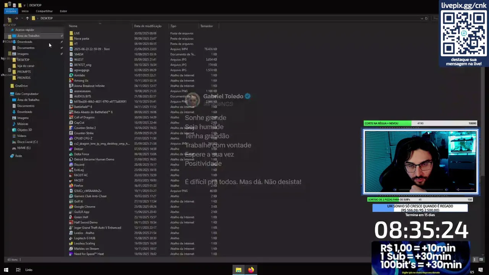Select the GoXLR App icon

71,212
